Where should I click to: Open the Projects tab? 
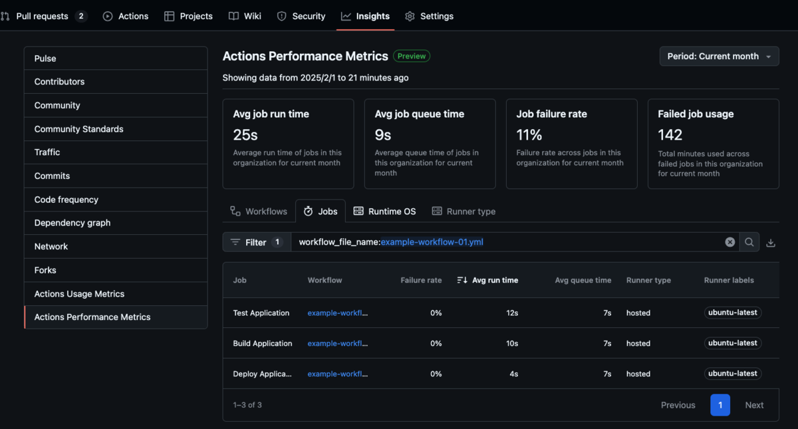coord(188,16)
